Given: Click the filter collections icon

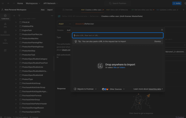Looking at the screenshot, I should (19, 16).
